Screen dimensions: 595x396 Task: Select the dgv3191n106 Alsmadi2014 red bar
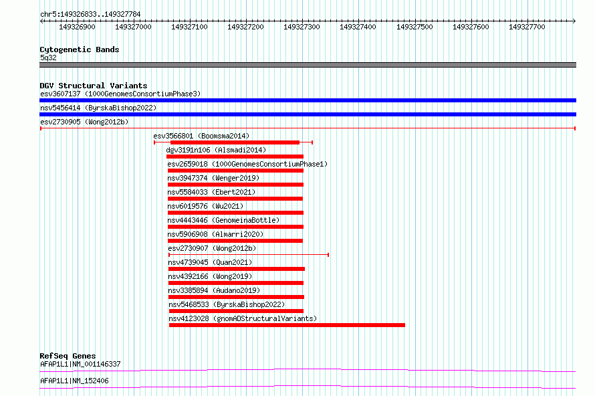point(235,157)
